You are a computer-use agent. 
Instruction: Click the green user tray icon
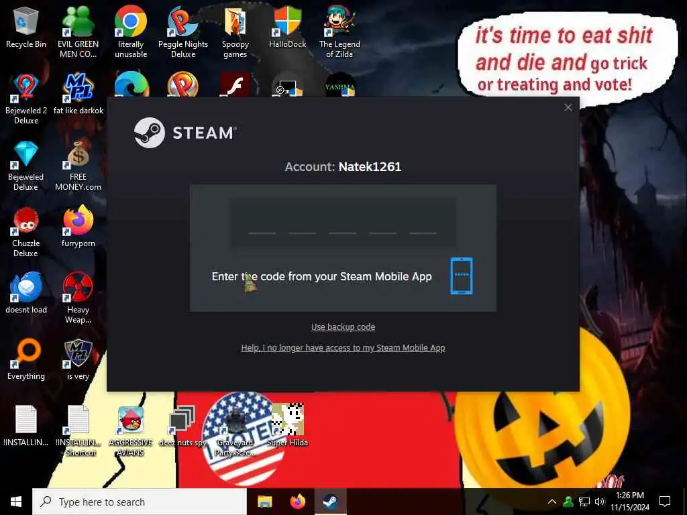click(x=568, y=502)
